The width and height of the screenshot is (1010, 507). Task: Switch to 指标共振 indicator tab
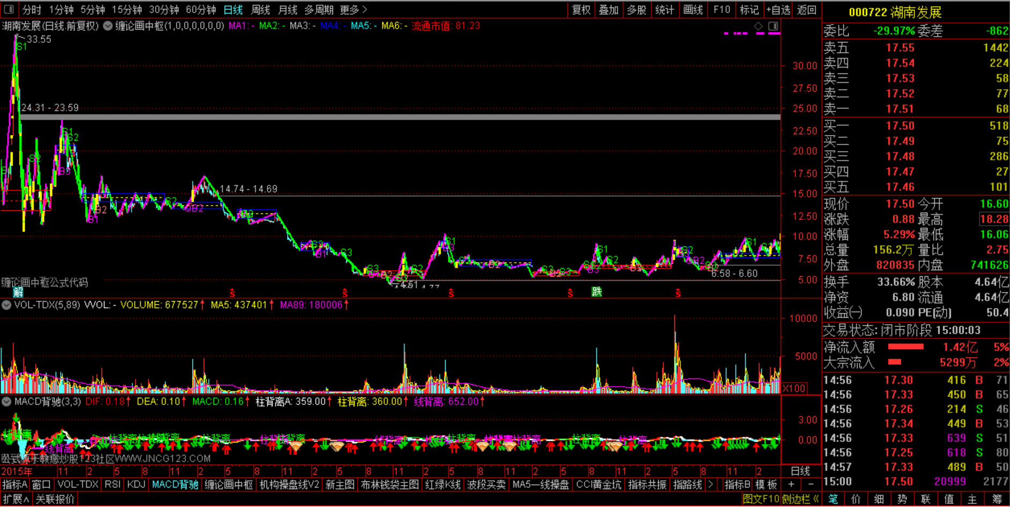pos(647,484)
